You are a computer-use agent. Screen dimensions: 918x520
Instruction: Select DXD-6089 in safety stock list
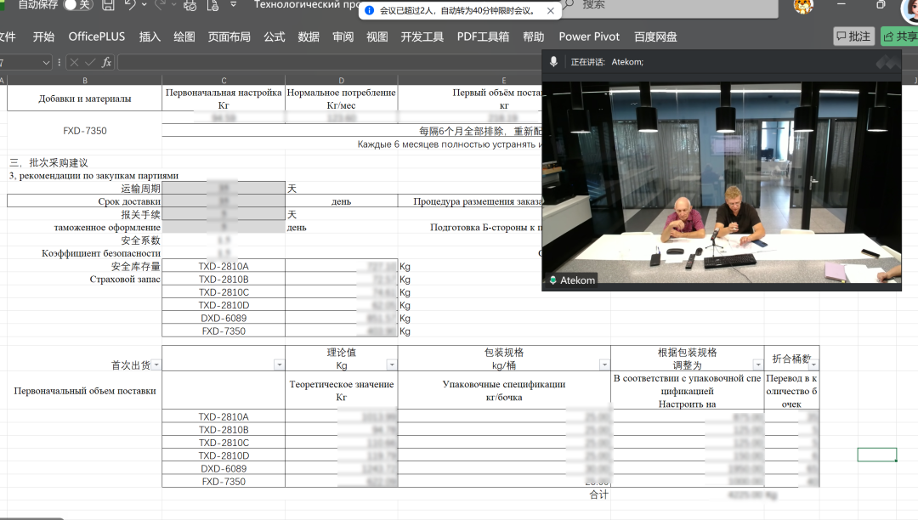(x=224, y=318)
